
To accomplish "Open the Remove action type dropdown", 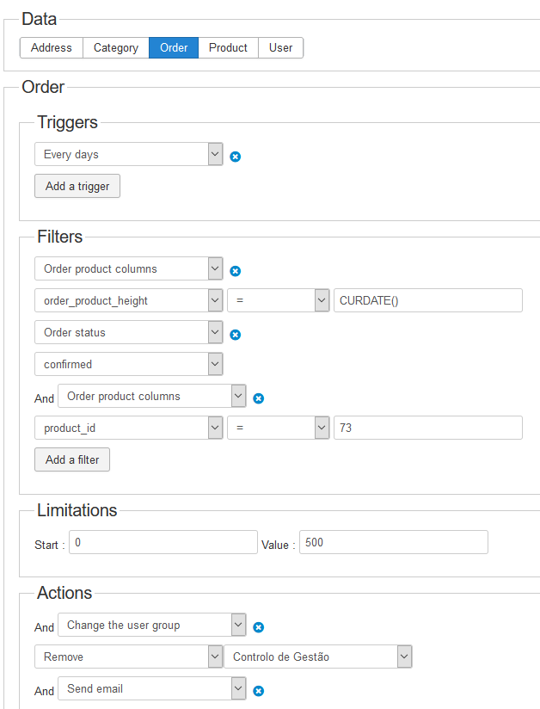I will pyautogui.click(x=129, y=657).
